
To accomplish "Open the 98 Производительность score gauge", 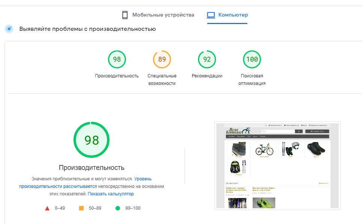I will click(117, 59).
